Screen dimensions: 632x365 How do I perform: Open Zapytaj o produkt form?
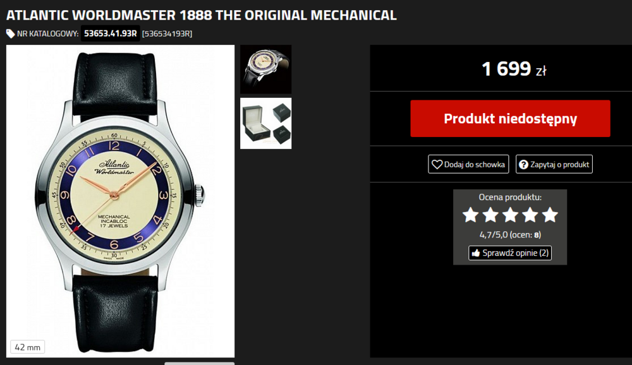coord(554,164)
